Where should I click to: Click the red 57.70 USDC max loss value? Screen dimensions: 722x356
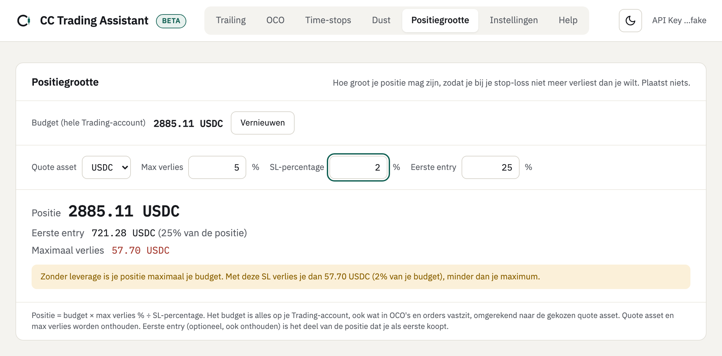pyautogui.click(x=141, y=250)
